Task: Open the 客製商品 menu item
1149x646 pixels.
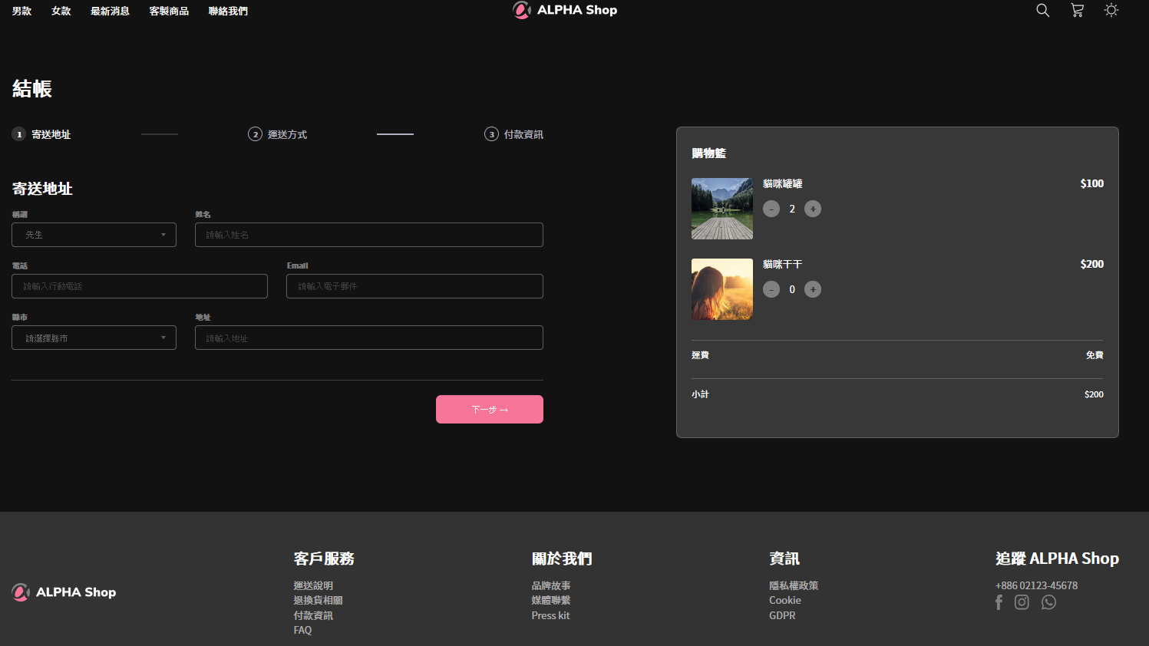Action: coord(169,10)
